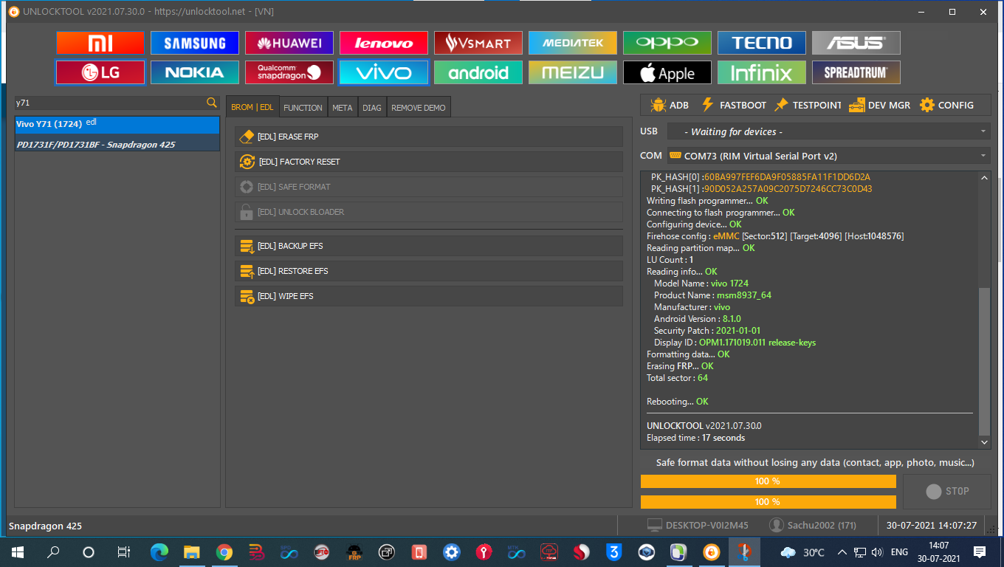Run [EDL] RESTORE EFS
The height and width of the screenshot is (567, 1004).
tap(429, 271)
